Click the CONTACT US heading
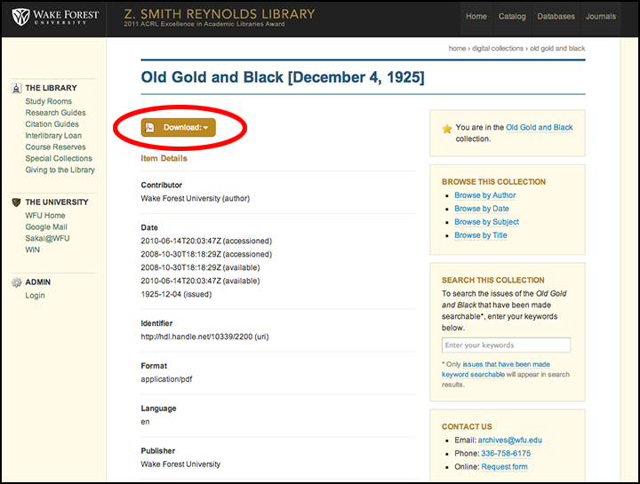The height and width of the screenshot is (484, 640). coord(467,426)
